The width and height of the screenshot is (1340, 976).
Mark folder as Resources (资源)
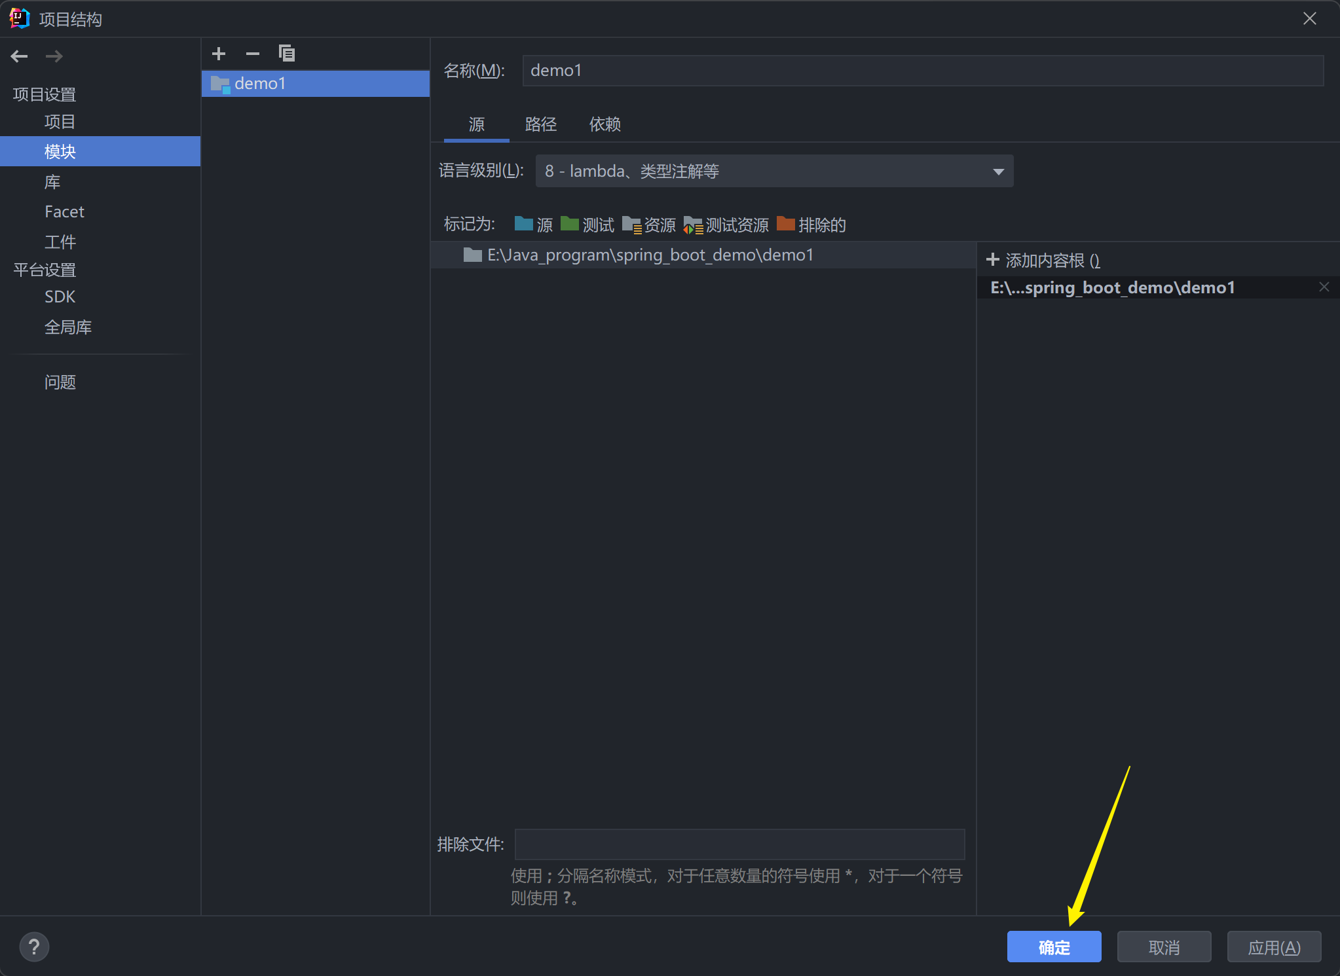tap(649, 225)
